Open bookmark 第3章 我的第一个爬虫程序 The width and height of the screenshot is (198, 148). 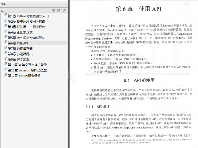pos(26,27)
